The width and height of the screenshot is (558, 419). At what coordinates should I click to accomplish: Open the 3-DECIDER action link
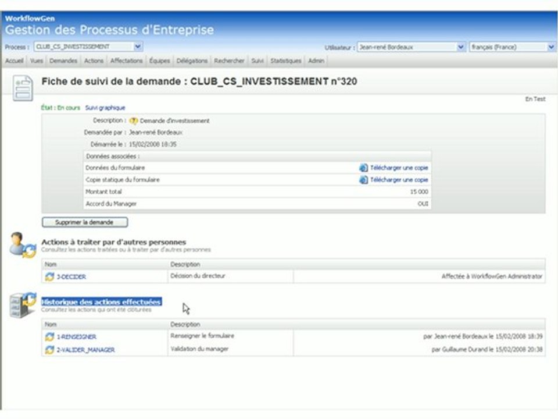(71, 277)
